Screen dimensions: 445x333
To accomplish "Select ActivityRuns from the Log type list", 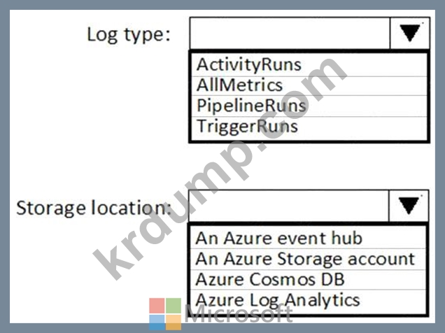I will pyautogui.click(x=309, y=64).
